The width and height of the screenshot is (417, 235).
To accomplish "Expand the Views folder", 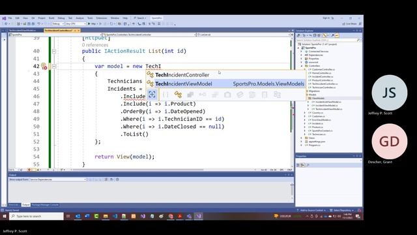I will 302,138.
